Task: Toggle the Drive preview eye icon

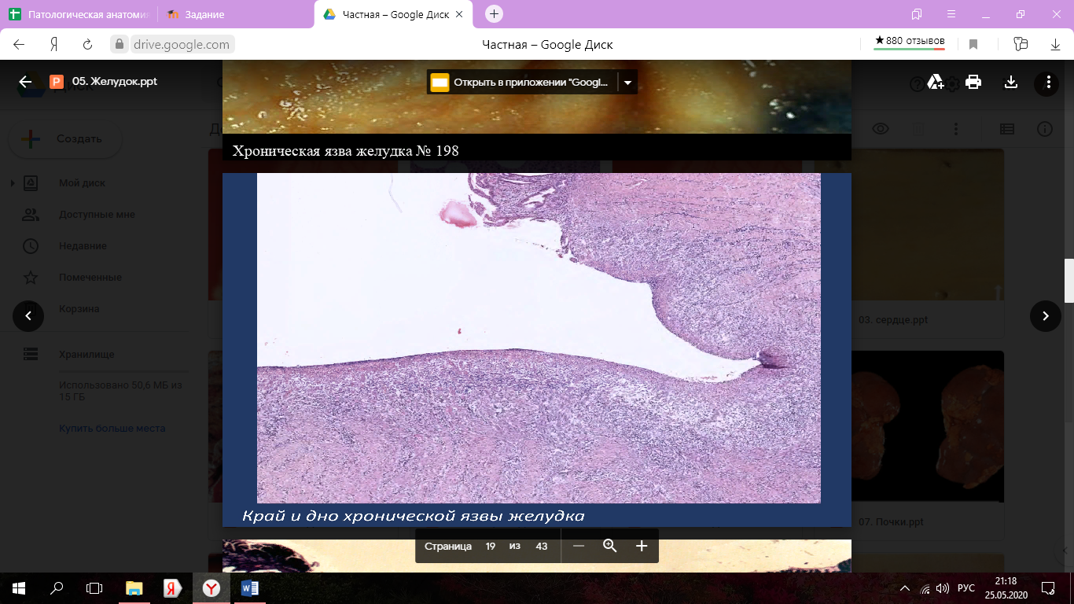Action: (881, 129)
